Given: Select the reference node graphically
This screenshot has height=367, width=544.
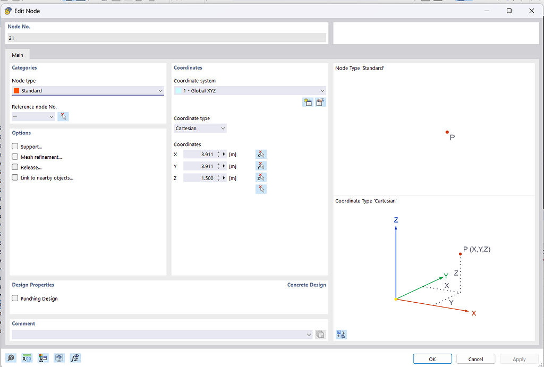Looking at the screenshot, I should point(63,116).
